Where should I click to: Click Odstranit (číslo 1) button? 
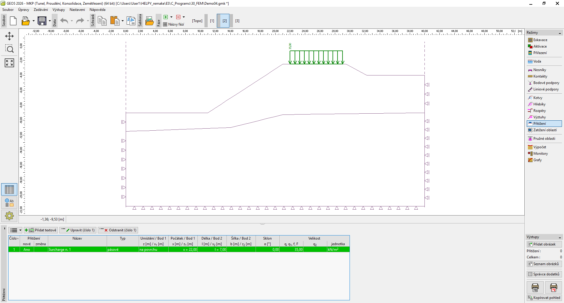coord(118,230)
